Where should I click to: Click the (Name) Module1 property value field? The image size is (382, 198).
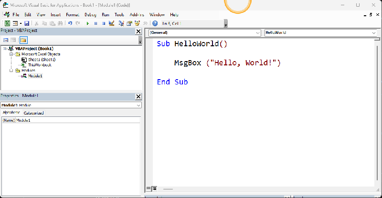point(78,120)
